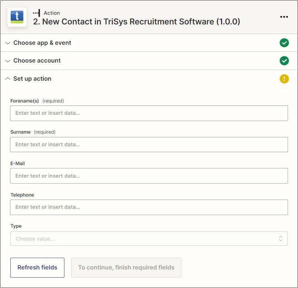Focus the Forename(s) text input
This screenshot has width=298, height=288.
click(x=149, y=113)
